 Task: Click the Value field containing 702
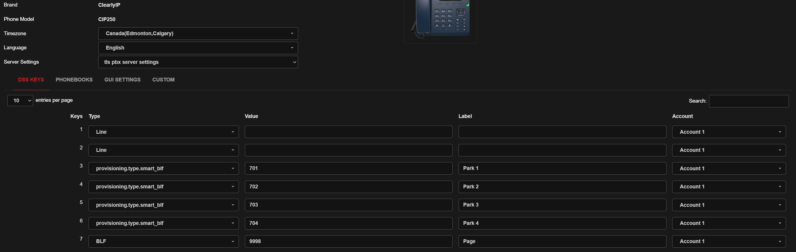348,187
